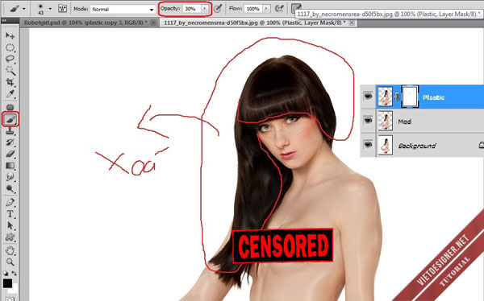Screen dimensions: 484x301
Task: Hide the Plastic layer
Action: (368, 97)
